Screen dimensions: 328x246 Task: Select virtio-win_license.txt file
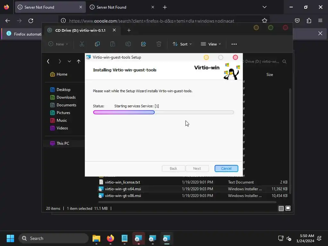click(x=122, y=182)
